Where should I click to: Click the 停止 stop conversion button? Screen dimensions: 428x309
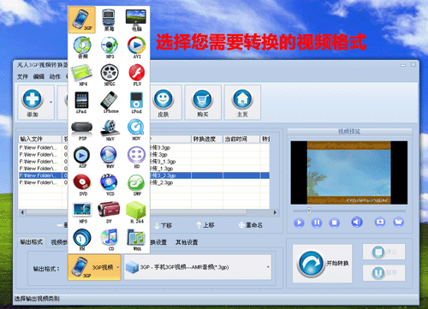pyautogui.click(x=383, y=252)
